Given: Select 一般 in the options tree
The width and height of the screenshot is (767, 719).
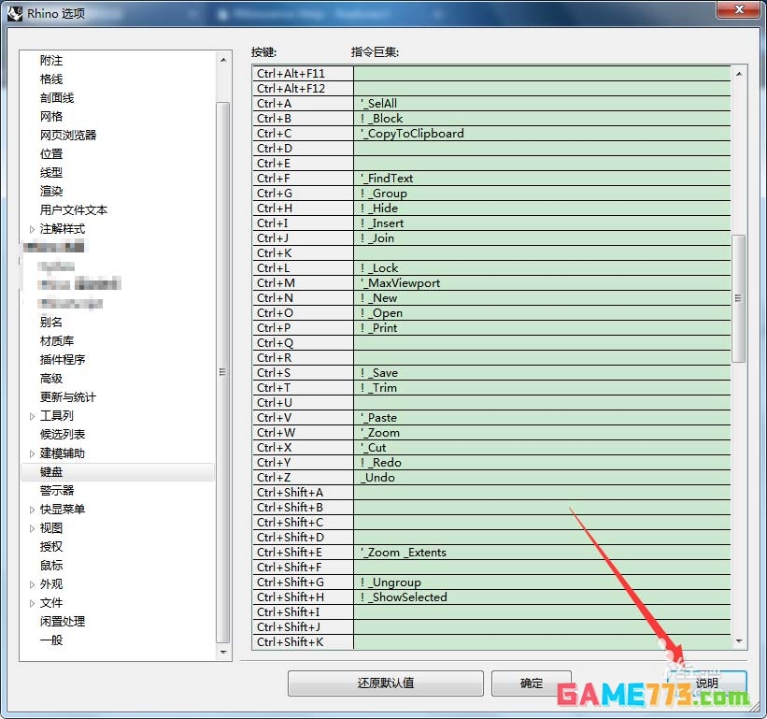Looking at the screenshot, I should (x=51, y=640).
